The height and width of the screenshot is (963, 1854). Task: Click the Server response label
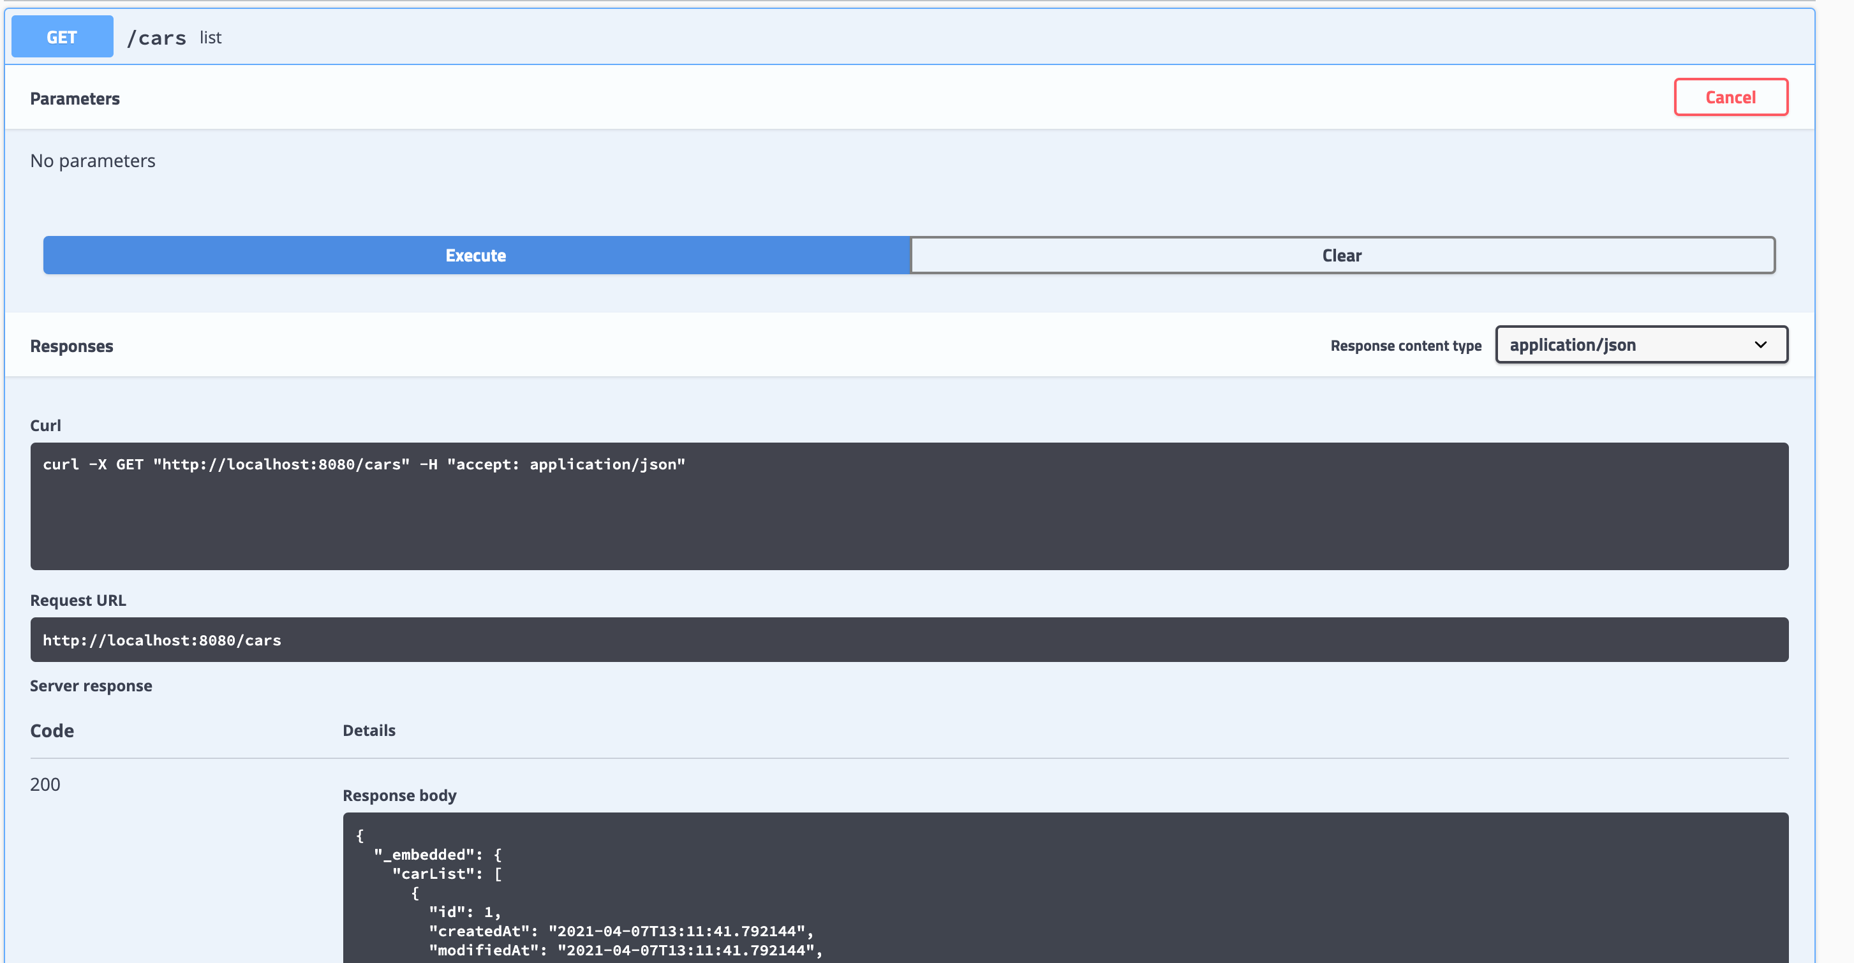point(91,686)
